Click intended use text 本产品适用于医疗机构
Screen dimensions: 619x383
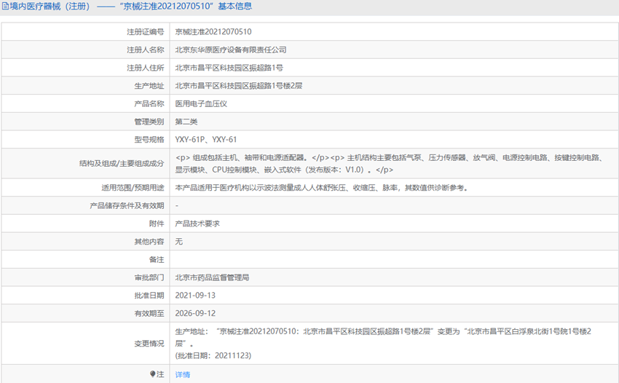(x=321, y=188)
